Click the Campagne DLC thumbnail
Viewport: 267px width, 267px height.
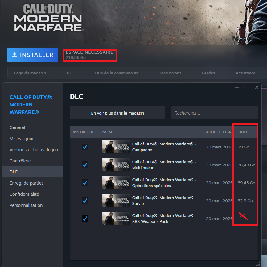point(116,147)
